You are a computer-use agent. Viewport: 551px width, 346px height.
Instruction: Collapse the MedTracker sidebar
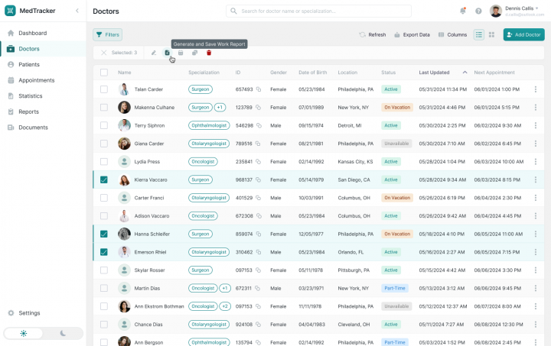(x=77, y=11)
